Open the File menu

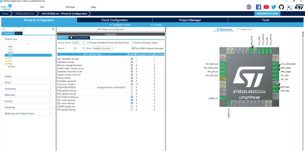[x=42, y=7]
